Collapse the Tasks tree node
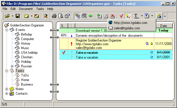 pos(7,71)
